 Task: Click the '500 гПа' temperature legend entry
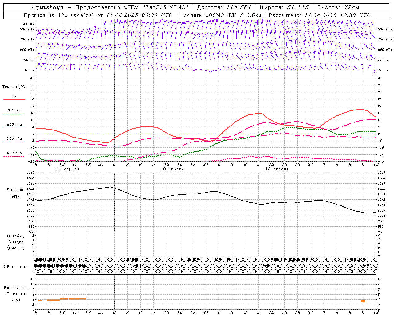[x=14, y=153]
